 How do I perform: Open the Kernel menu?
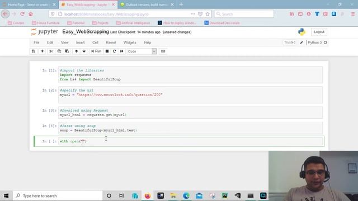pyautogui.click(x=111, y=42)
